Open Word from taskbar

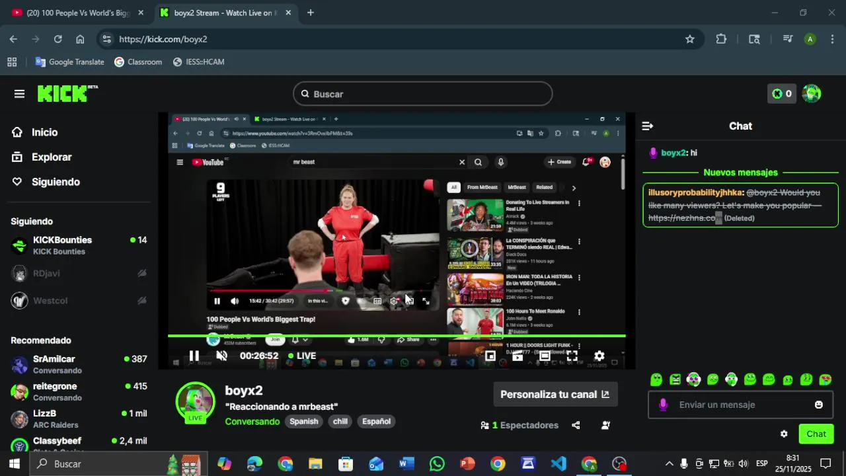click(x=406, y=463)
